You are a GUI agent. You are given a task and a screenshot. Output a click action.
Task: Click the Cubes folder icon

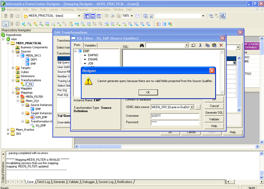(x=18, y=72)
